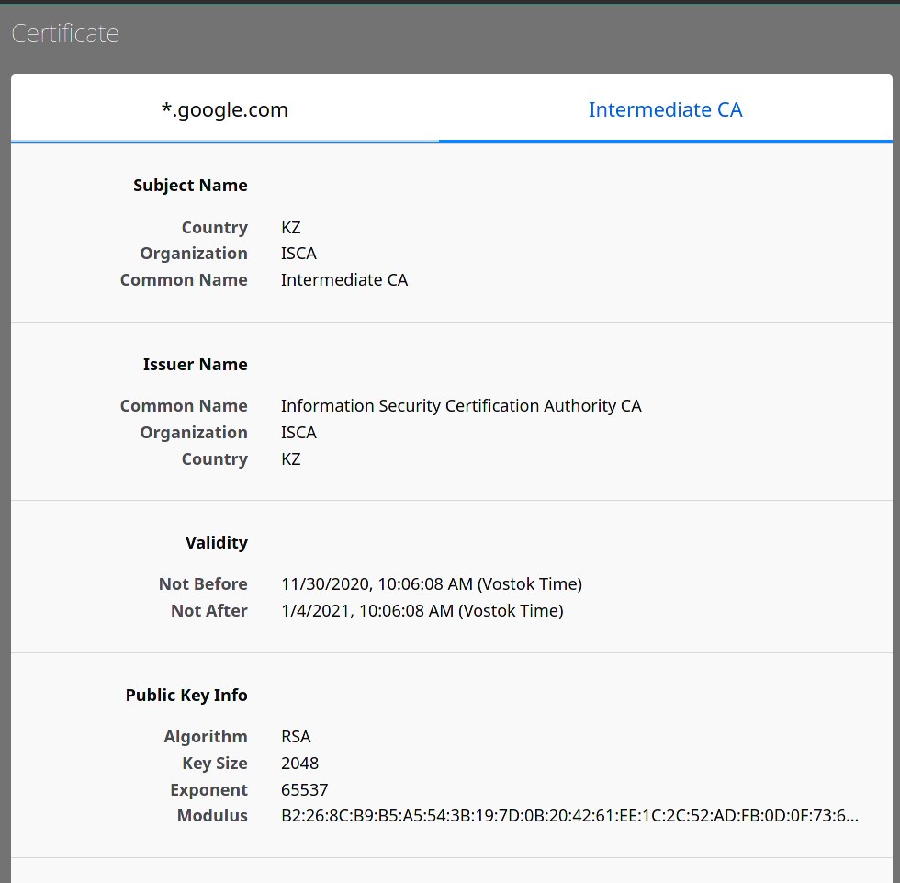Select the Subject Name section heading
This screenshot has width=900, height=883.
(190, 186)
